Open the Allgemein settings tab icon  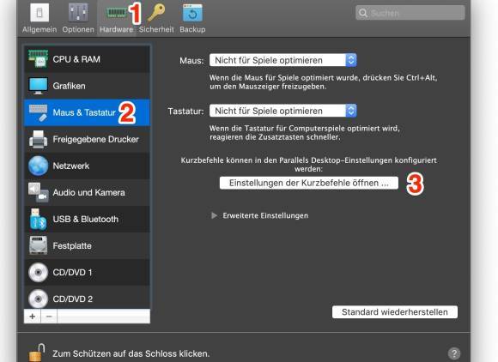click(39, 14)
